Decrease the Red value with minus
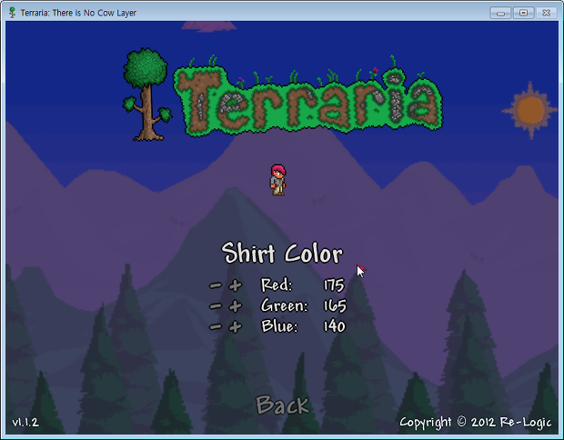 point(216,285)
